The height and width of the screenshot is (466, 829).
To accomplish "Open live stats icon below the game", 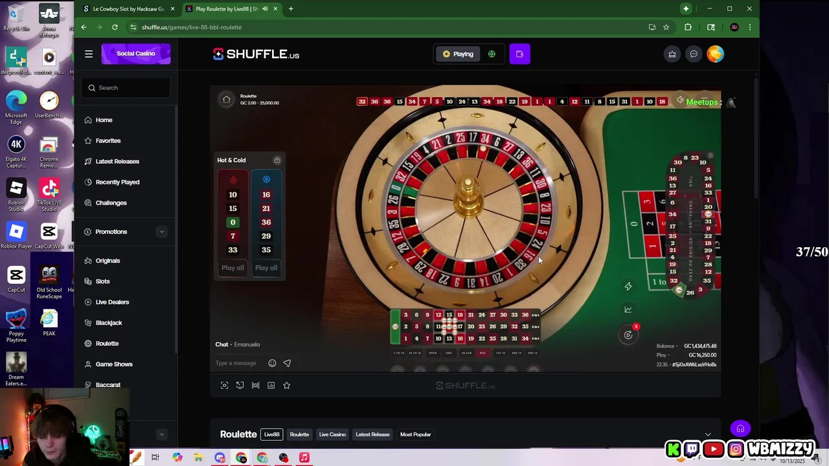I will [271, 385].
